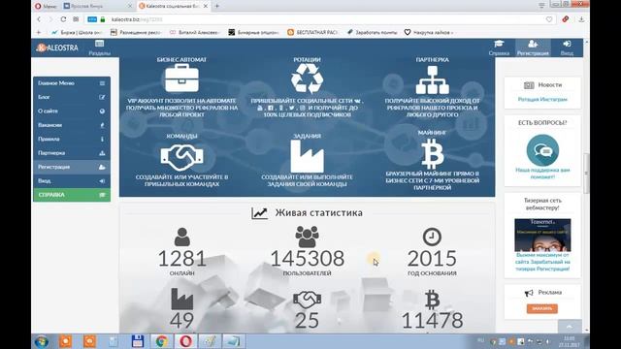Reload the page with refresh button
This screenshot has width=621, height=349.
(63, 19)
